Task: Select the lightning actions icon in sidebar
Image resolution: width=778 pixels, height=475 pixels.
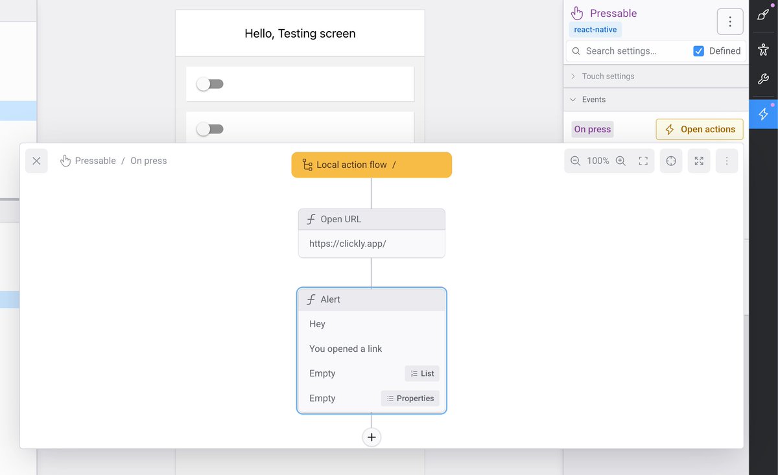Action: coord(763,114)
